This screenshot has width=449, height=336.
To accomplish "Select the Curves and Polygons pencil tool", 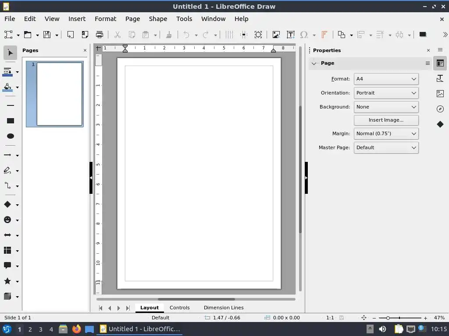I will [x=8, y=171].
